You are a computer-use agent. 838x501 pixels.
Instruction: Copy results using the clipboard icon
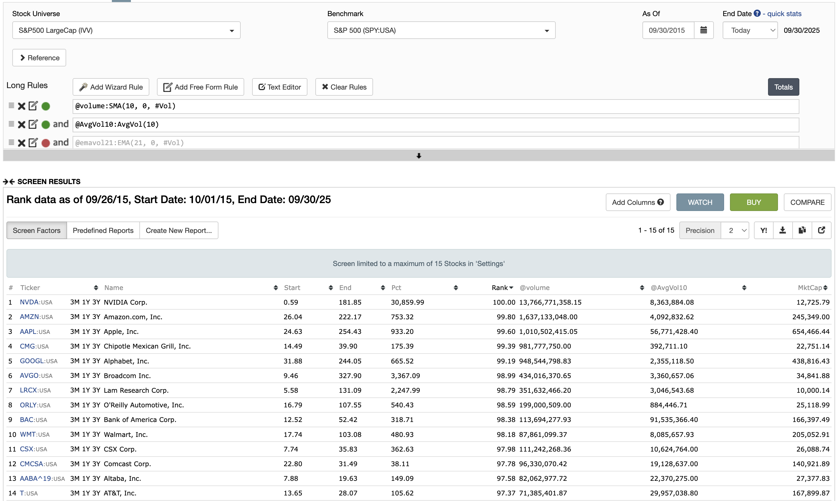tap(802, 230)
